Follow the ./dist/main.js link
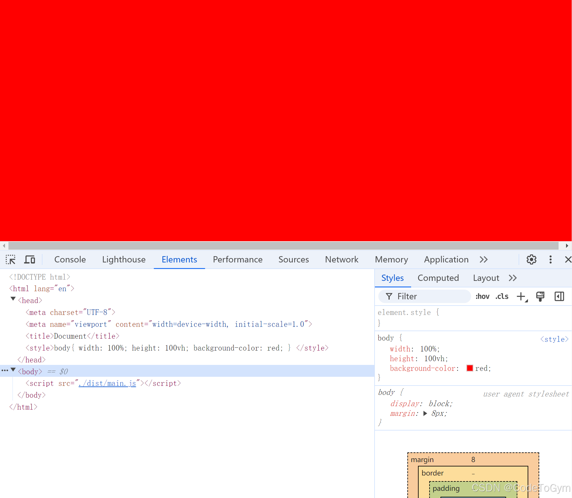The height and width of the screenshot is (498, 572). click(x=107, y=383)
